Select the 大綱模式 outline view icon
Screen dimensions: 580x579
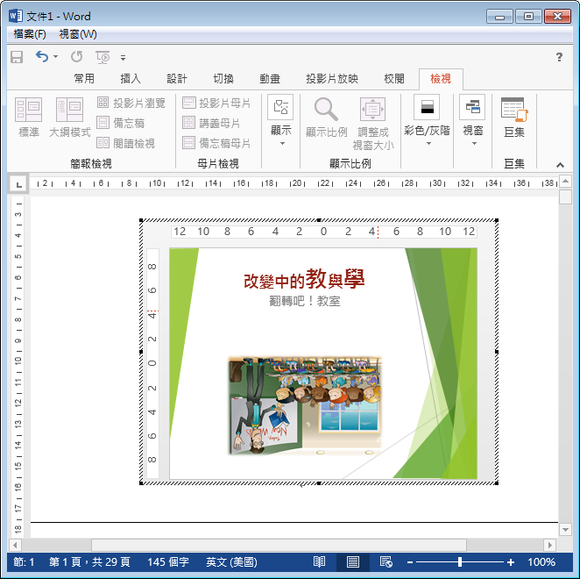coord(69,117)
